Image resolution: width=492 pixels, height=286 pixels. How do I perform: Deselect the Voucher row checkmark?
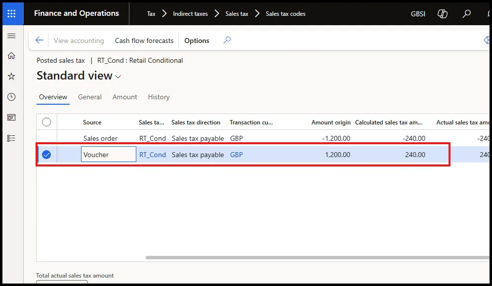[46, 155]
